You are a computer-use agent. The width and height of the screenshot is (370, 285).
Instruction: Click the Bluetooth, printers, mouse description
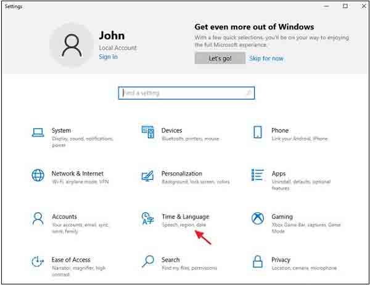coord(190,138)
